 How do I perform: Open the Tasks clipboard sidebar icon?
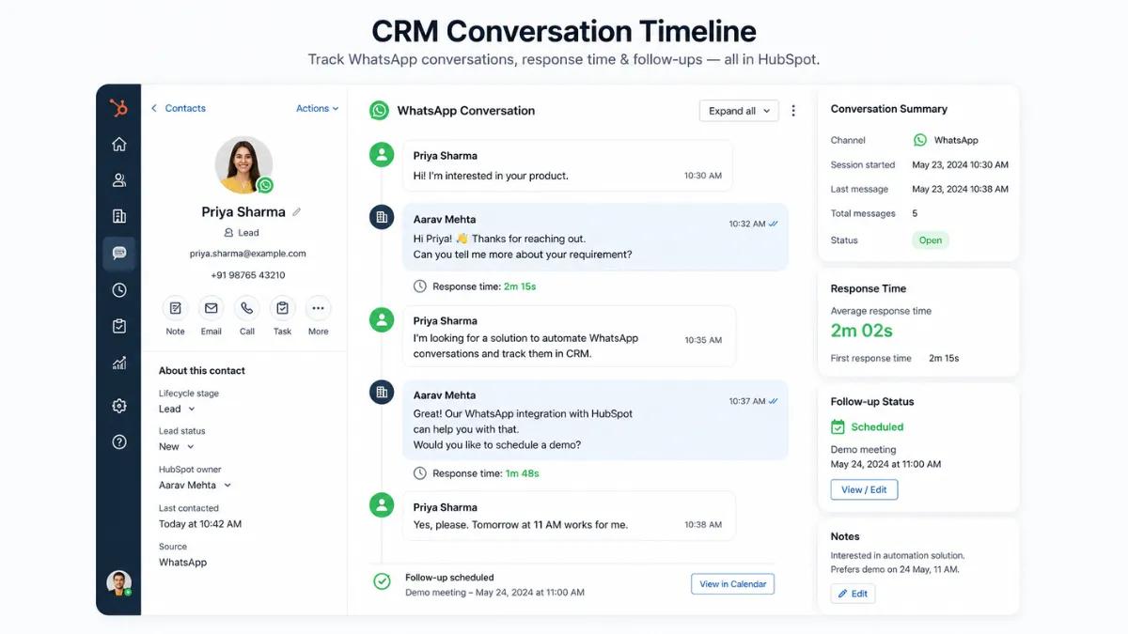pyautogui.click(x=118, y=326)
